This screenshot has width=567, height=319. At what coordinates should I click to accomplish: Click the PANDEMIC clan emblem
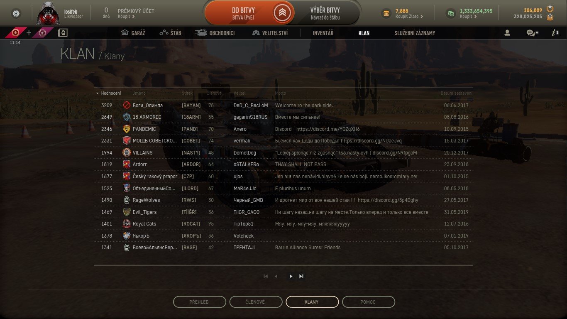(x=127, y=129)
